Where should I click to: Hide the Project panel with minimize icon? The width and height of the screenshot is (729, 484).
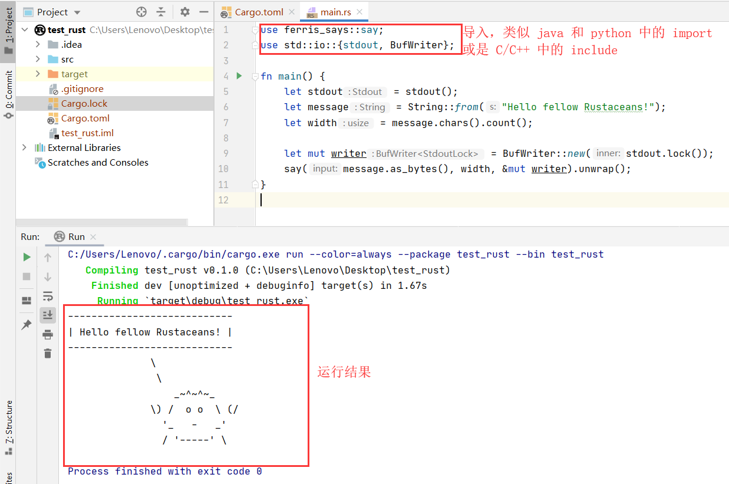point(204,12)
